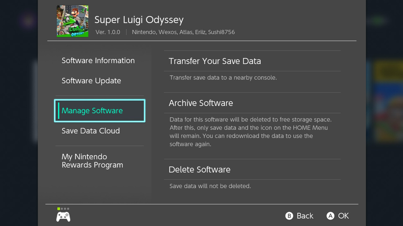Open My Nintendo Rewards Program
The width and height of the screenshot is (403, 226).
click(x=92, y=161)
